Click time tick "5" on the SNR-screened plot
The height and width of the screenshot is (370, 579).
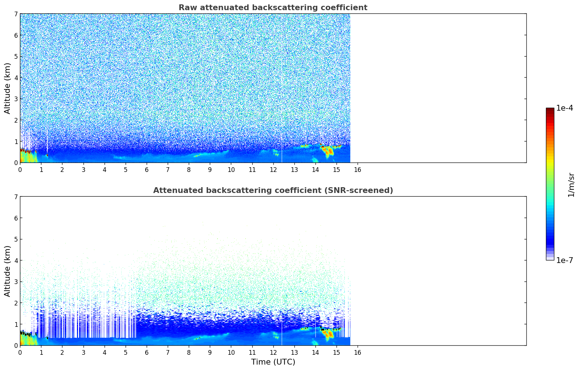[x=126, y=352]
